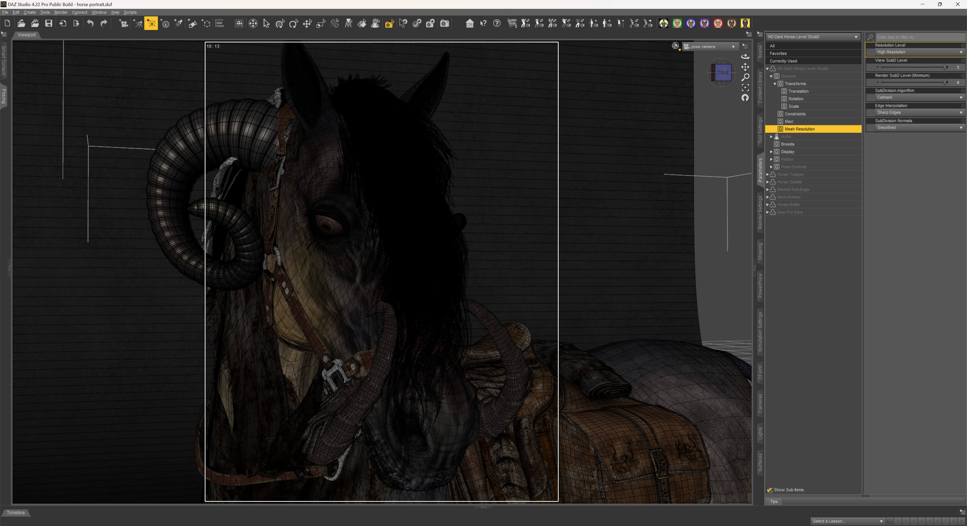Image resolution: width=967 pixels, height=526 pixels.
Task: Select the Scale tool icon
Action: 321,23
